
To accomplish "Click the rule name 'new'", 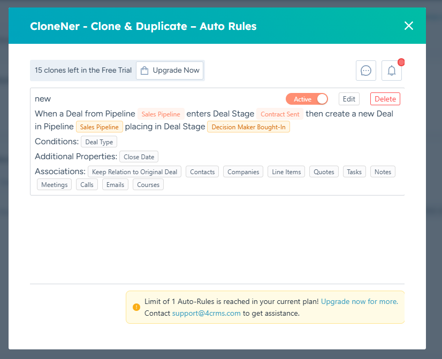I will pos(43,99).
